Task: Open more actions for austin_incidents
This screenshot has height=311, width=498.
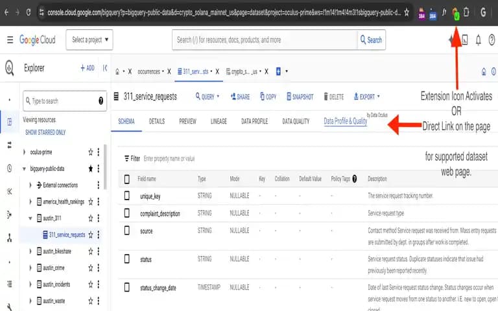Action: tap(99, 284)
